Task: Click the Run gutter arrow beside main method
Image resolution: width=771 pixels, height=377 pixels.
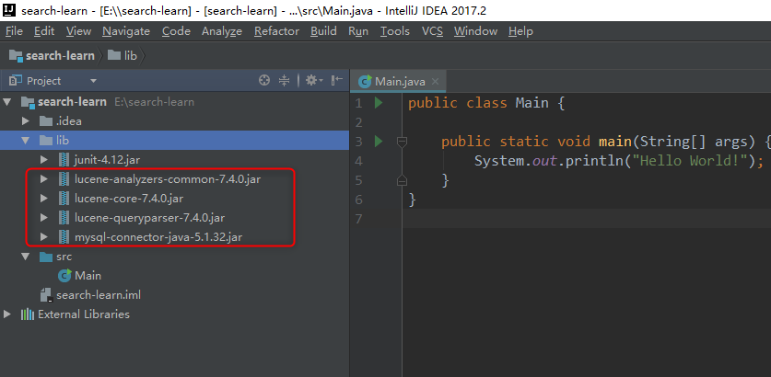Action: [x=378, y=142]
